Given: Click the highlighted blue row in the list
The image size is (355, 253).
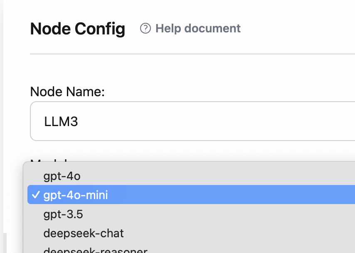Looking at the screenshot, I should pyautogui.click(x=208, y=195).
